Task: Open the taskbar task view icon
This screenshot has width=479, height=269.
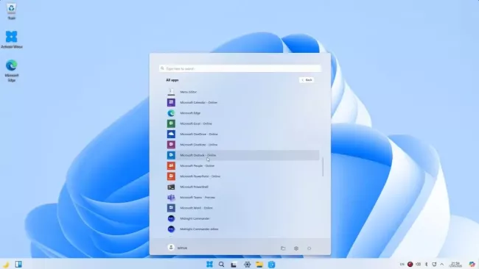Action: [x=234, y=265]
